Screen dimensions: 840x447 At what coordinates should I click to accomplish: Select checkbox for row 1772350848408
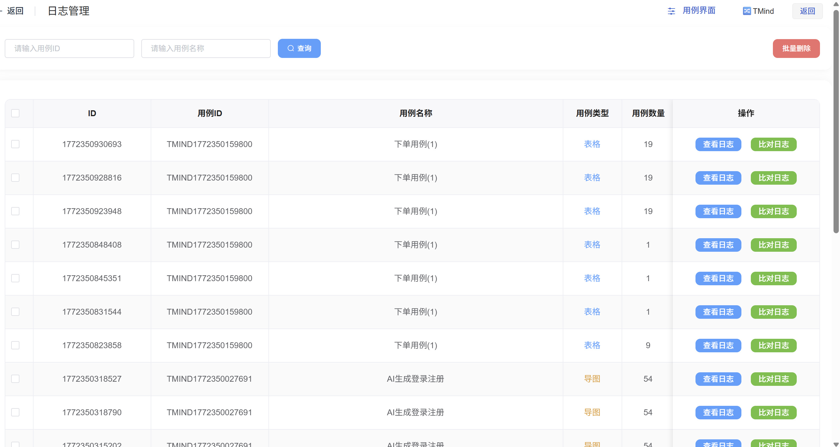coord(15,245)
